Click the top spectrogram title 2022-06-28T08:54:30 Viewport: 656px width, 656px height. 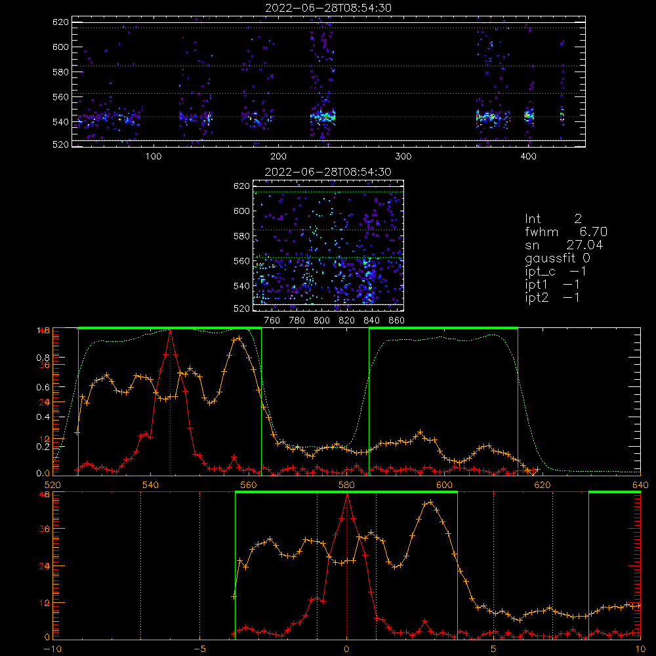[328, 8]
